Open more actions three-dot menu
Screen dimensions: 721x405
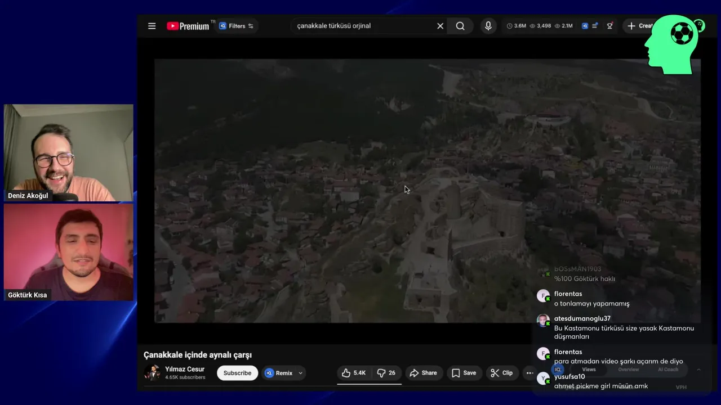pos(529,373)
